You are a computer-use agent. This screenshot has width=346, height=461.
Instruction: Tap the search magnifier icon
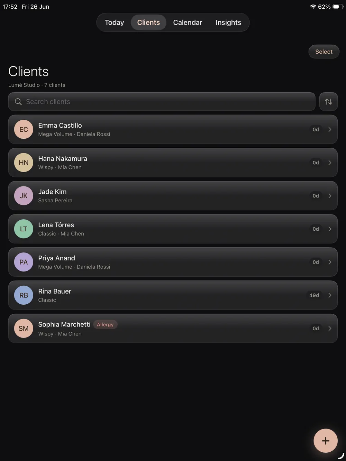click(x=18, y=102)
